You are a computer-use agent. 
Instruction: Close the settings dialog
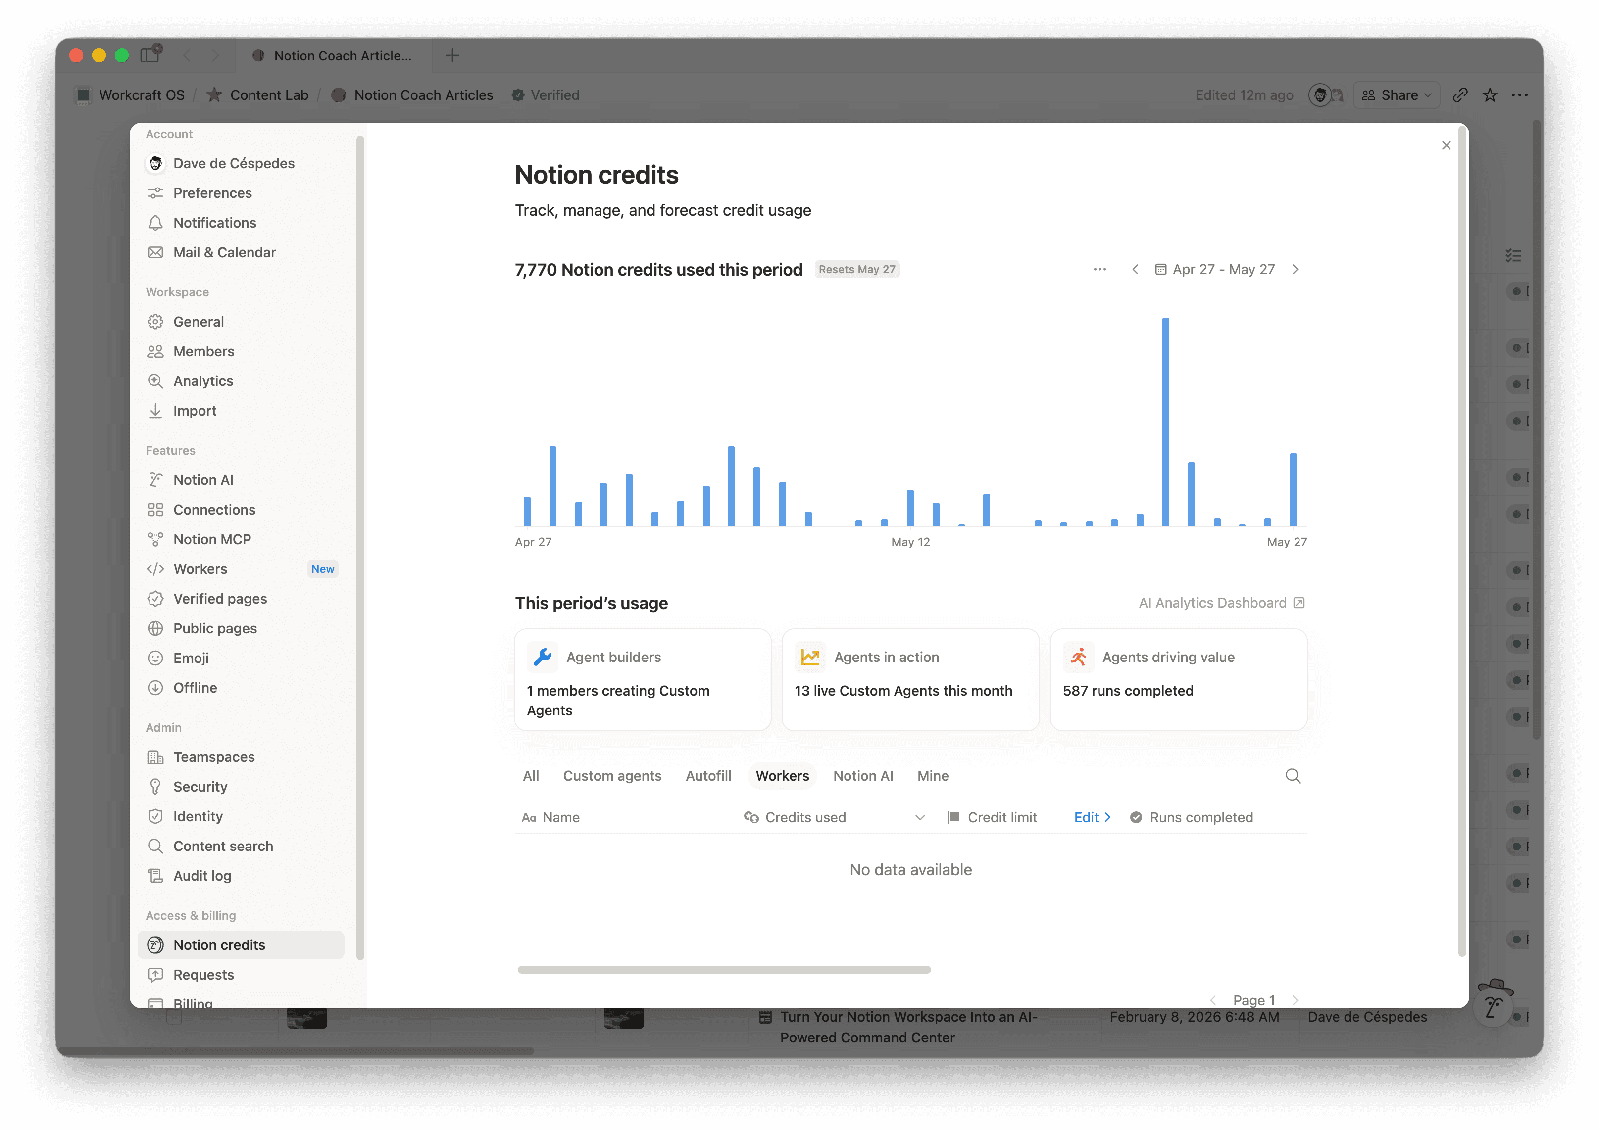pyautogui.click(x=1447, y=145)
